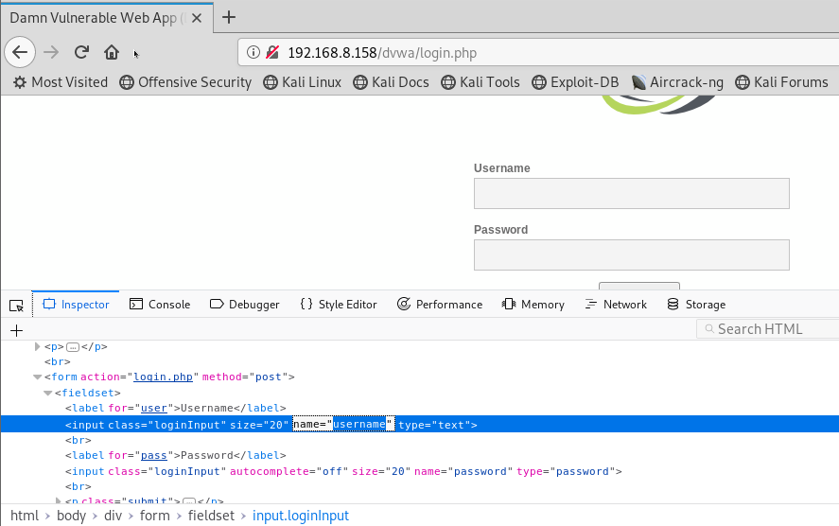Click the for="pass" attribute link
This screenshot has height=526, width=839.
point(153,455)
